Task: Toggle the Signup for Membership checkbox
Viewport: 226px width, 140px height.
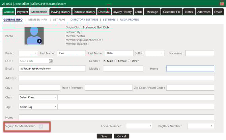Action: pos(41,126)
